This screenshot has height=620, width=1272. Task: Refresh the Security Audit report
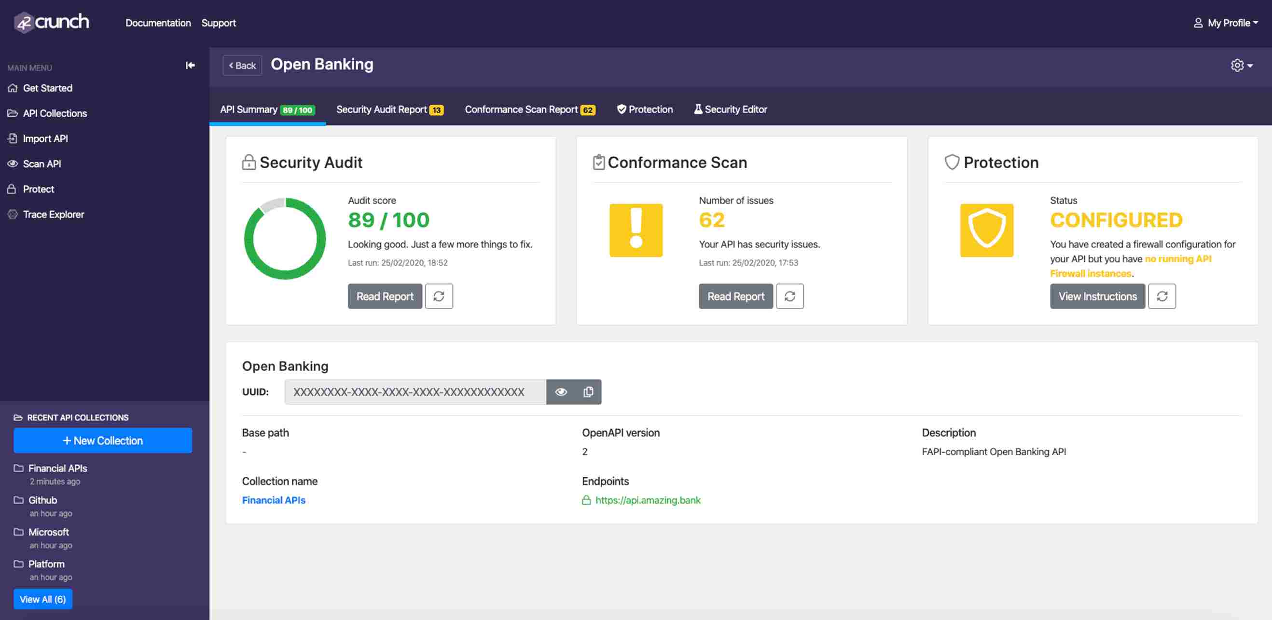pyautogui.click(x=439, y=296)
